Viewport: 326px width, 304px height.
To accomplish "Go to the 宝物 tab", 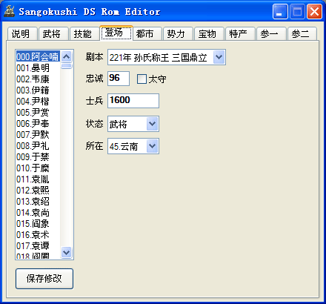I will click(209, 34).
